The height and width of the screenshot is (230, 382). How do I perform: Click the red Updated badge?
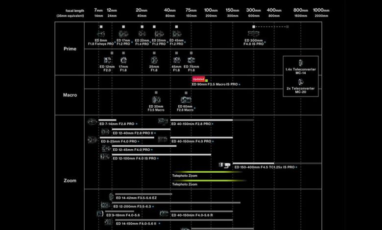coord(198,79)
